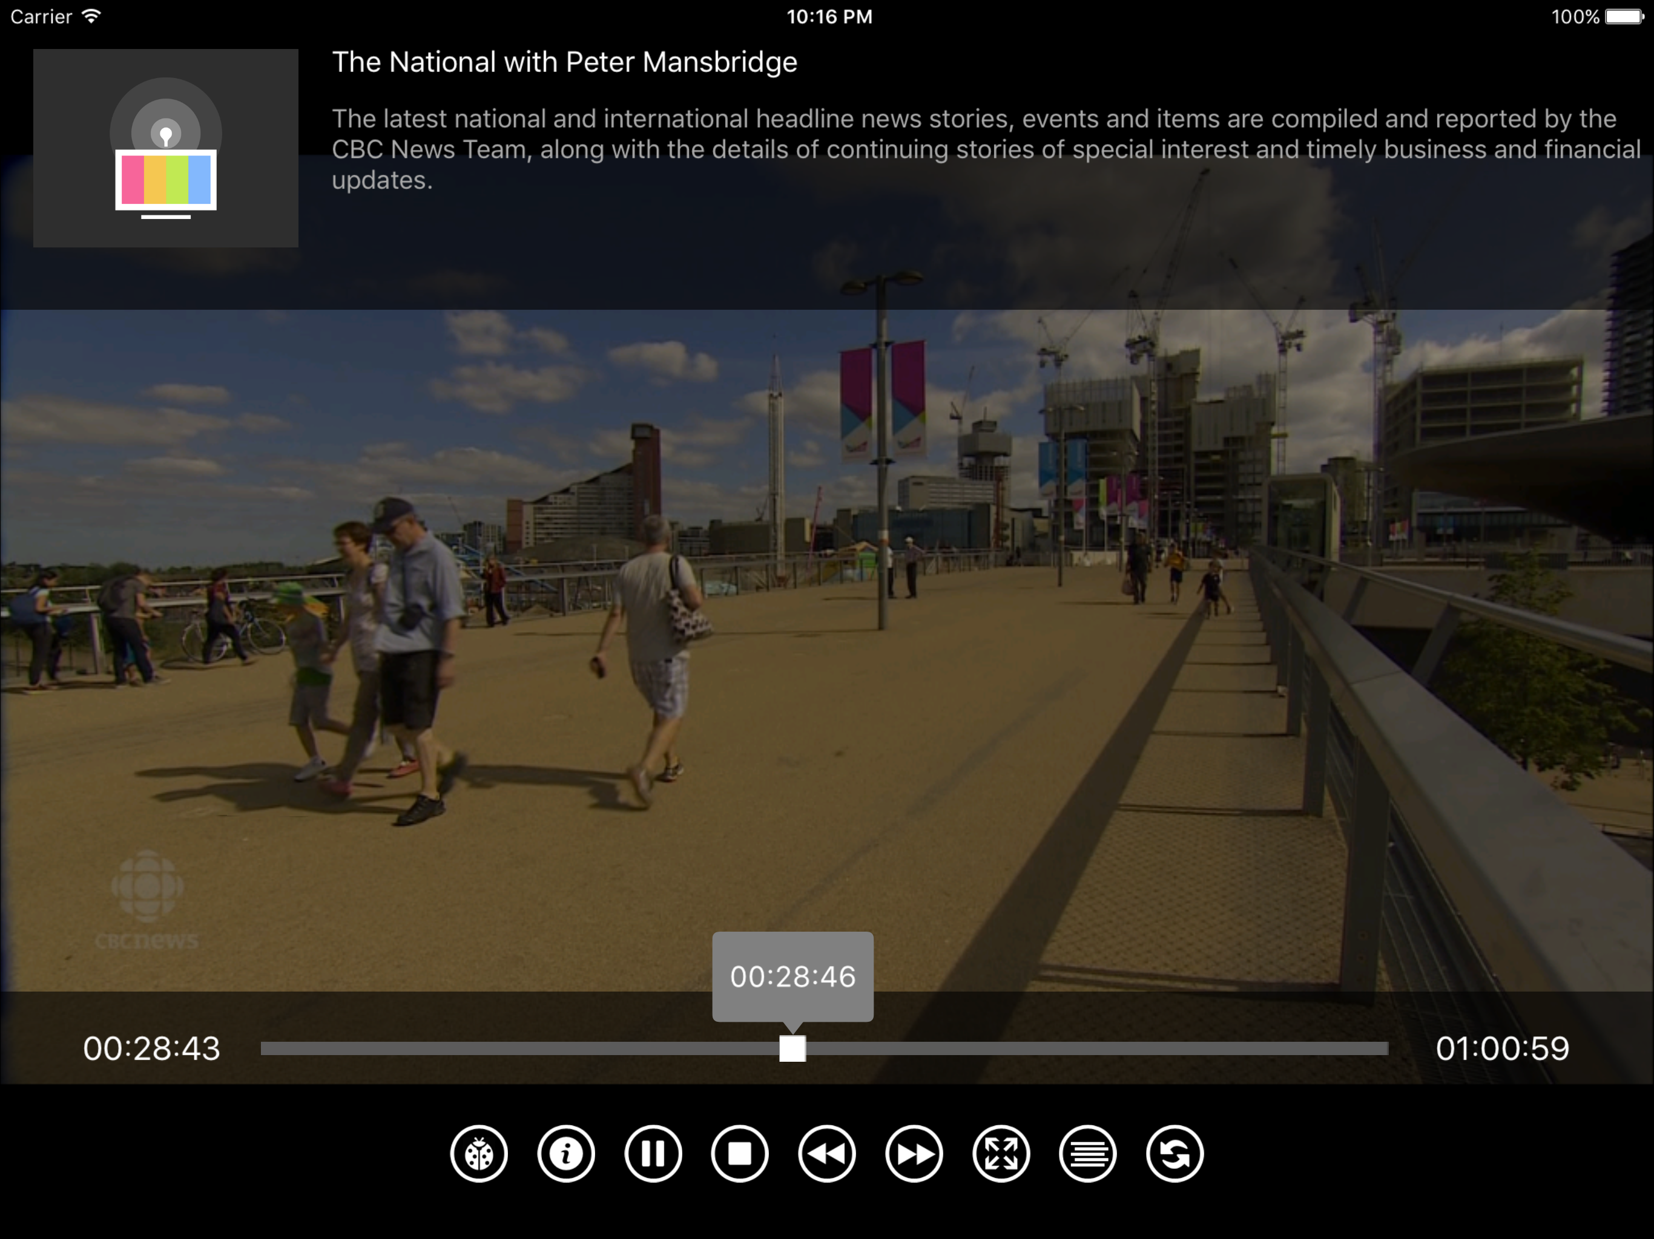Click the seek bar scrubber handle

click(x=792, y=1048)
